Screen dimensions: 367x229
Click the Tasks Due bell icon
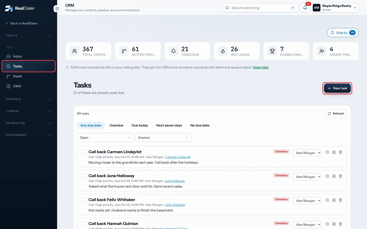pos(173,51)
